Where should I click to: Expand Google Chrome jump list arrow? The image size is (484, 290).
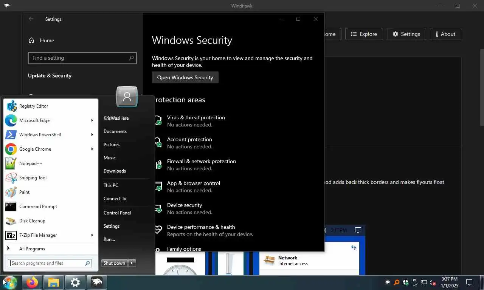[x=92, y=149]
